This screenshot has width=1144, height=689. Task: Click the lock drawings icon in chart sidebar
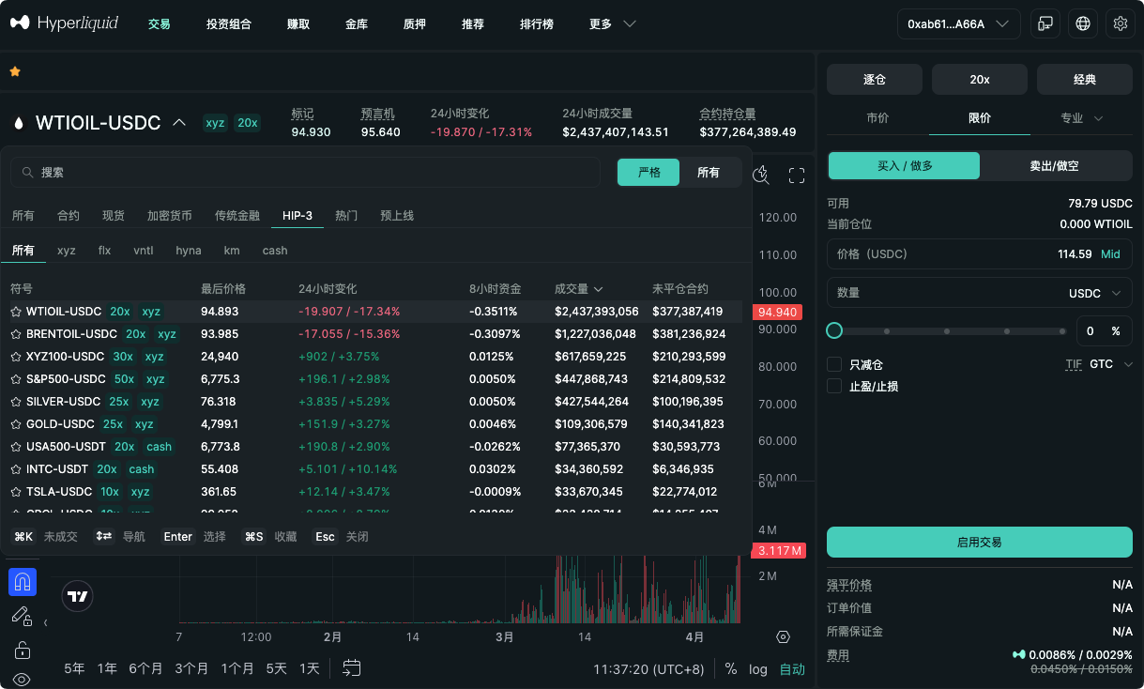click(21, 650)
